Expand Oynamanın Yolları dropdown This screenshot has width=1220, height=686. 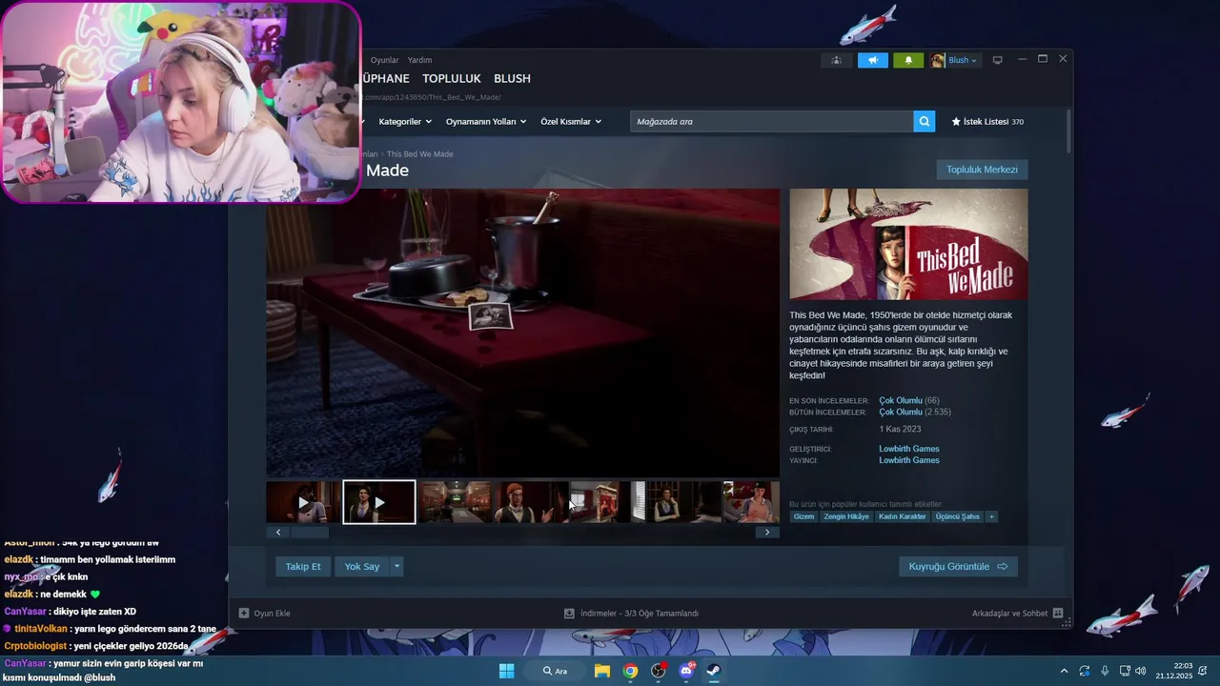[486, 122]
